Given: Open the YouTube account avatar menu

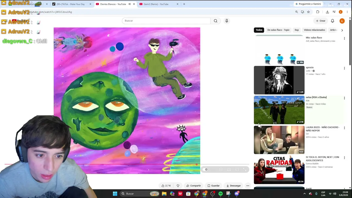Looking at the screenshot, I should point(342,21).
